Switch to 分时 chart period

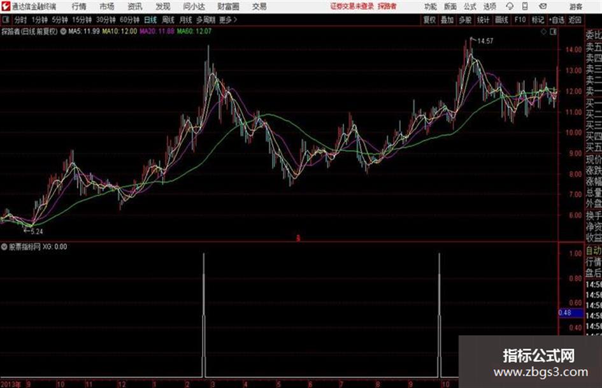pyautogui.click(x=20, y=20)
